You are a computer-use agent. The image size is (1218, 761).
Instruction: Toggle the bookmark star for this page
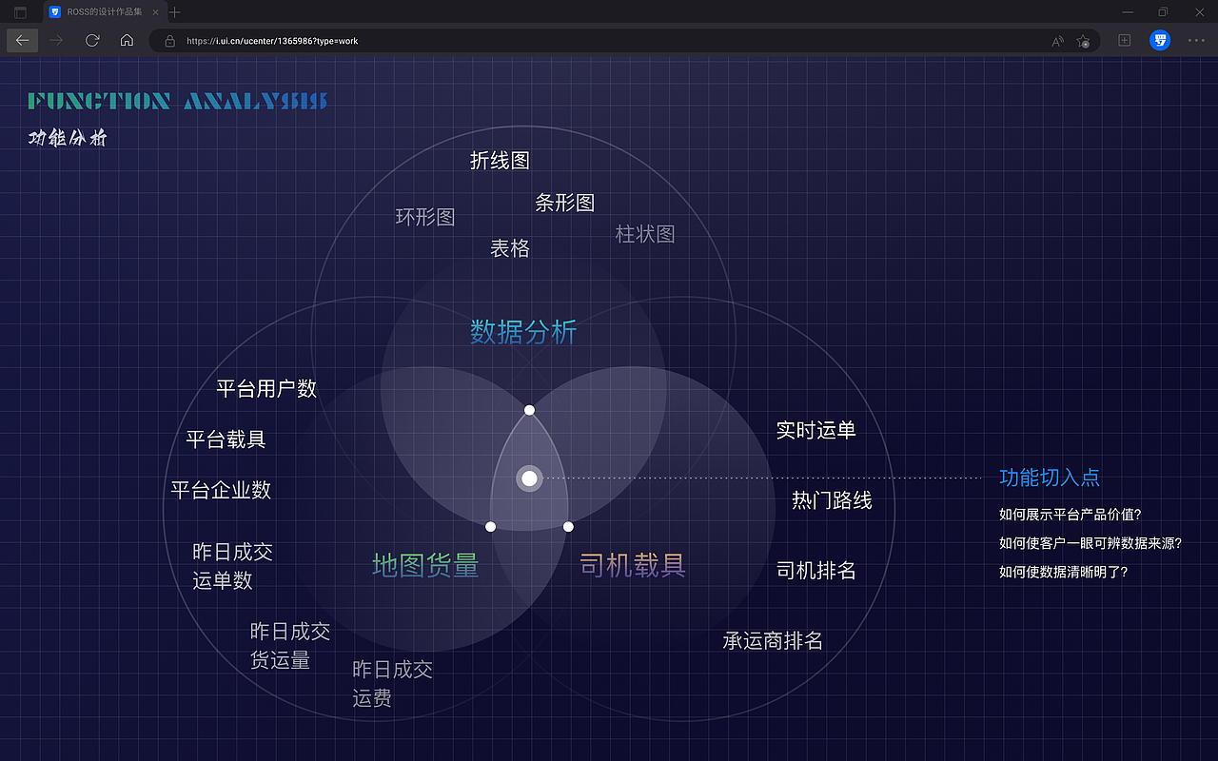tap(1084, 41)
